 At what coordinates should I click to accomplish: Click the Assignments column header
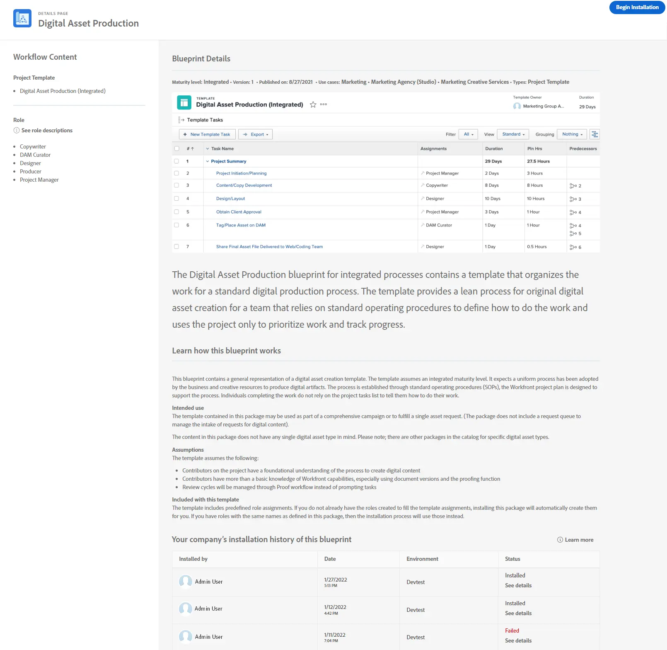tap(433, 149)
